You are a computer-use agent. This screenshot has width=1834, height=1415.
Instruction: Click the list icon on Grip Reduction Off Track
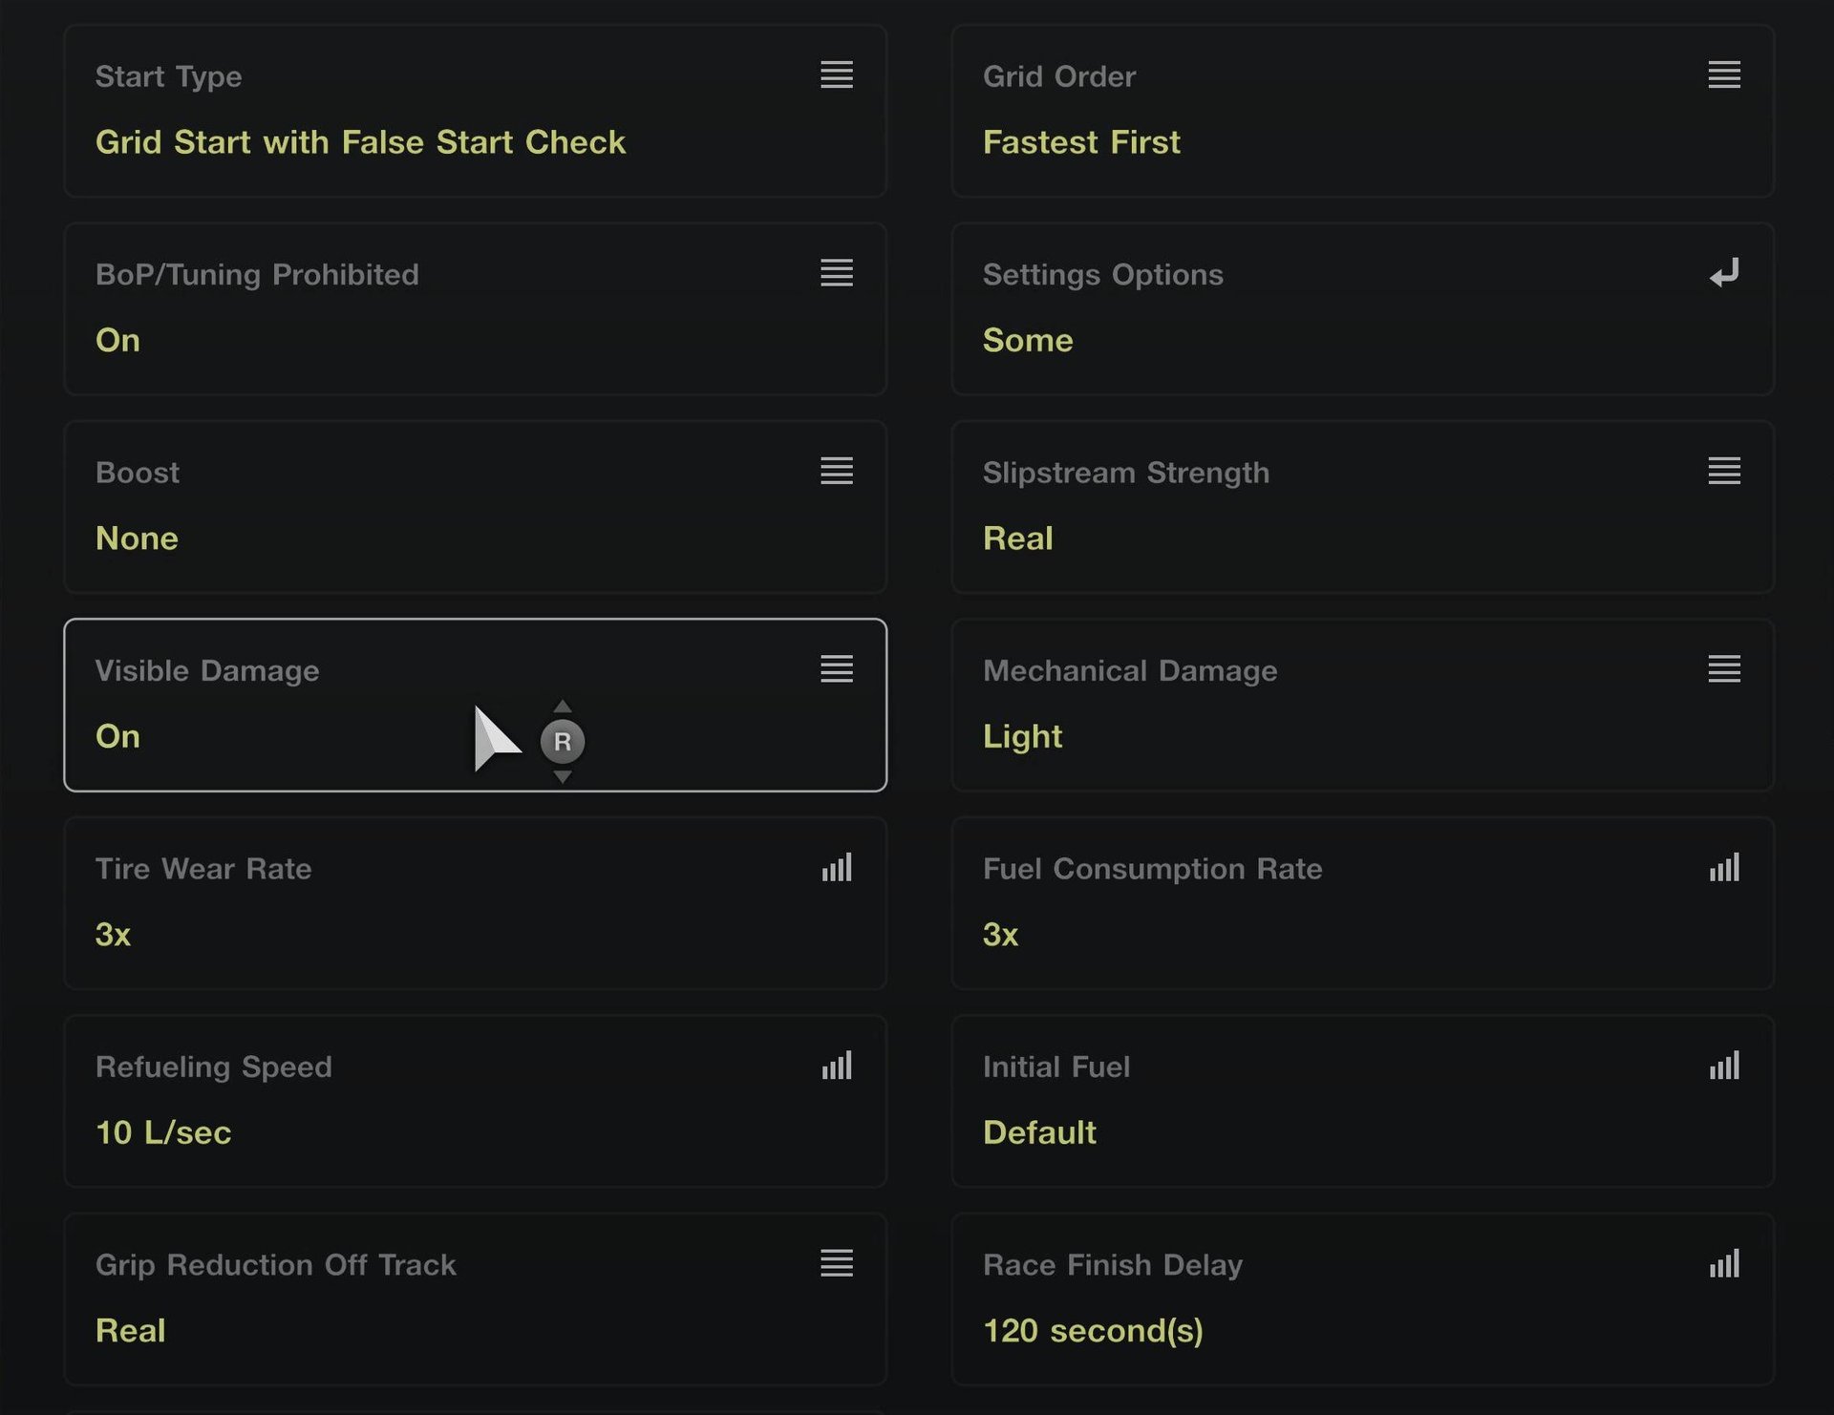(836, 1263)
